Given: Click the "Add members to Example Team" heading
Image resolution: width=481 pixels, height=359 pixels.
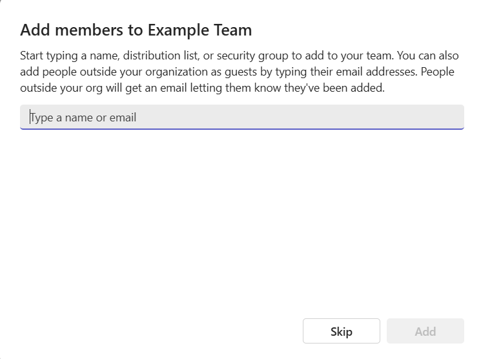Looking at the screenshot, I should pyautogui.click(x=136, y=30).
